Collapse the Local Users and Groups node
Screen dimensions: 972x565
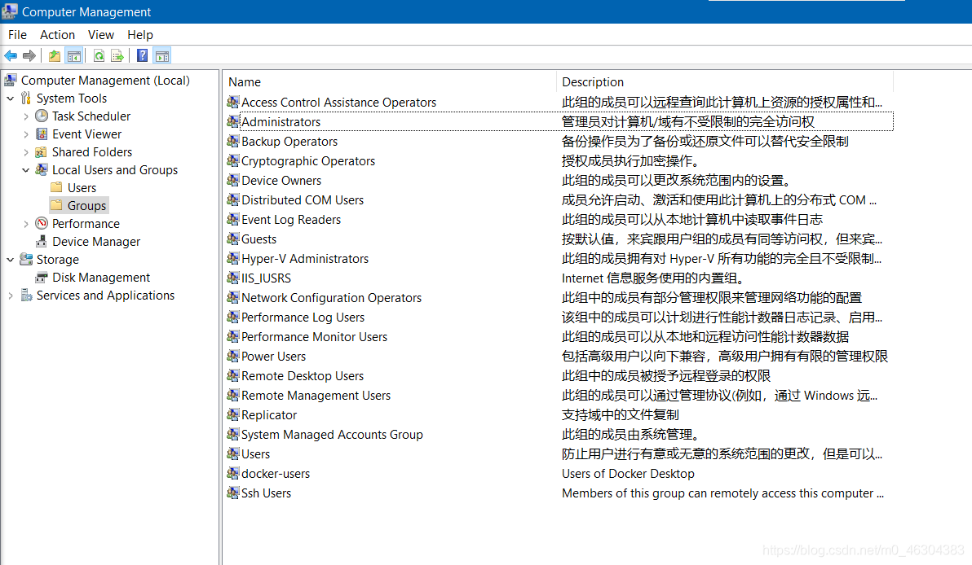point(26,170)
